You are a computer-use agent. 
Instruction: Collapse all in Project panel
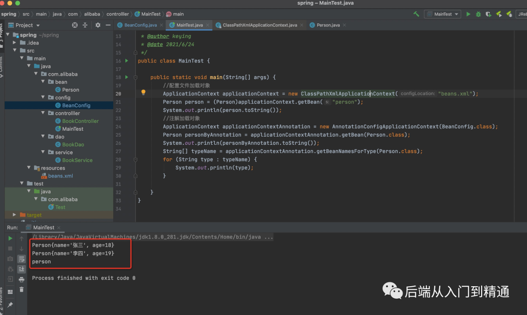85,25
